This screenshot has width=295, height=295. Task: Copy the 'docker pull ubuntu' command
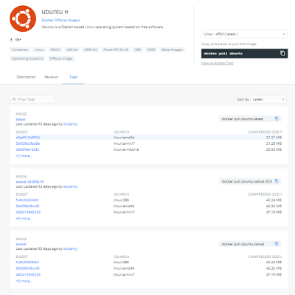point(282,53)
